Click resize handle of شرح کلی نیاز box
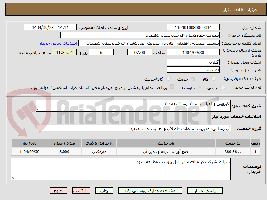The height and width of the screenshot is (200, 267). click(x=38, y=110)
